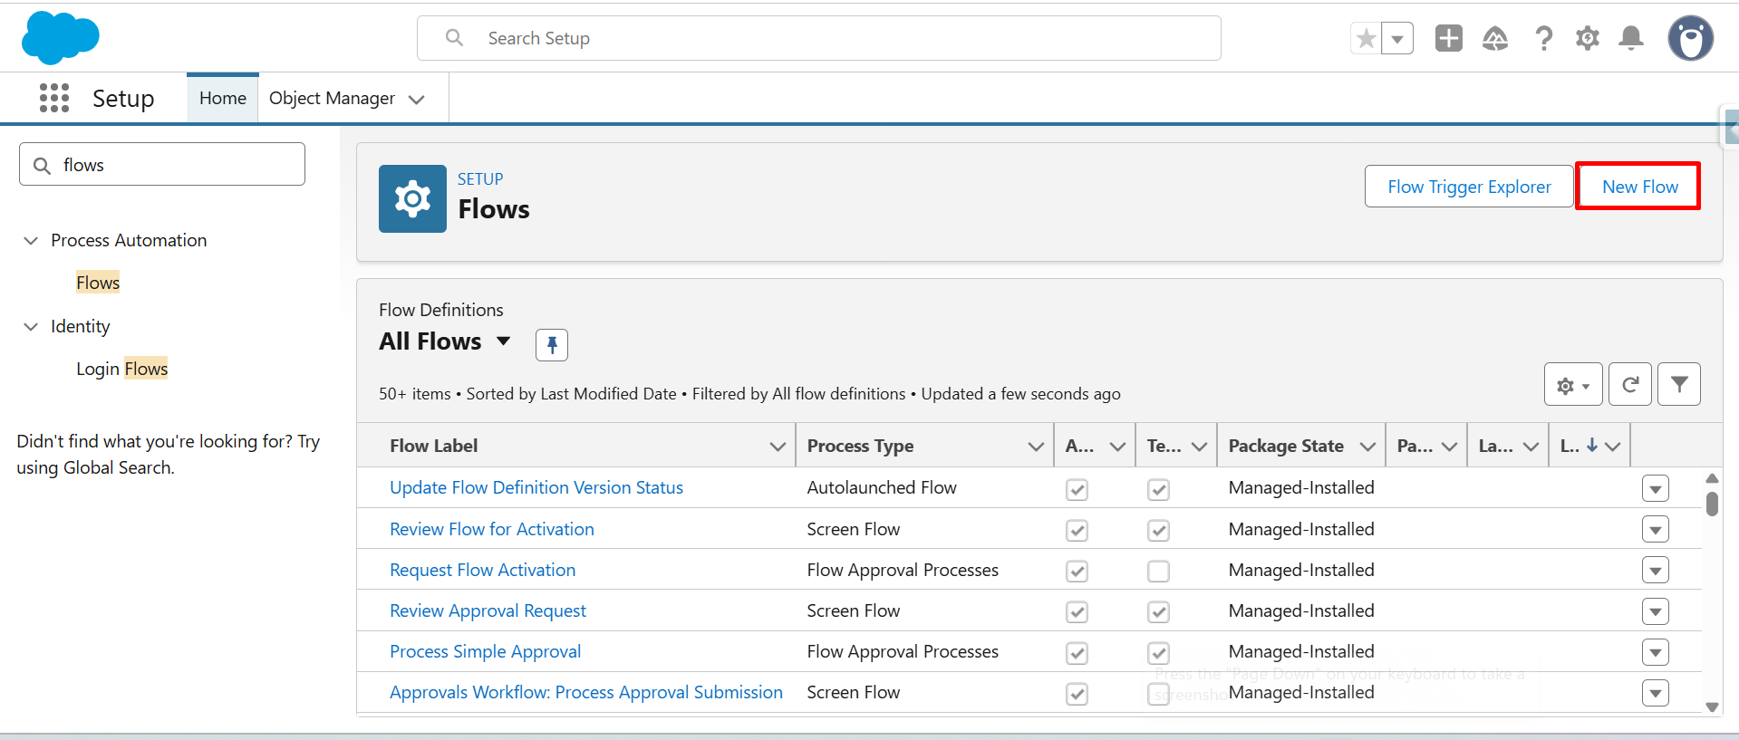
Task: Toggle Template checkbox for Update Flow Definition Version Status
Action: click(x=1158, y=490)
